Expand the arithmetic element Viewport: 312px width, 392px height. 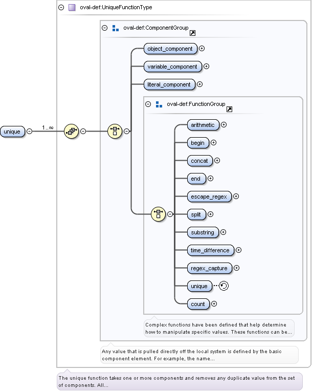(x=224, y=124)
